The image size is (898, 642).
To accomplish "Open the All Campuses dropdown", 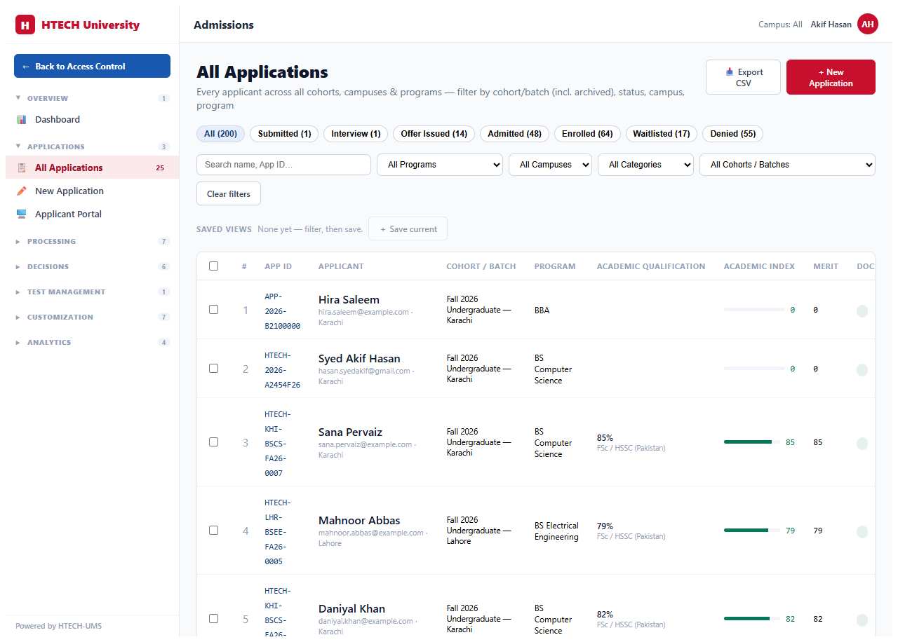I will point(550,165).
